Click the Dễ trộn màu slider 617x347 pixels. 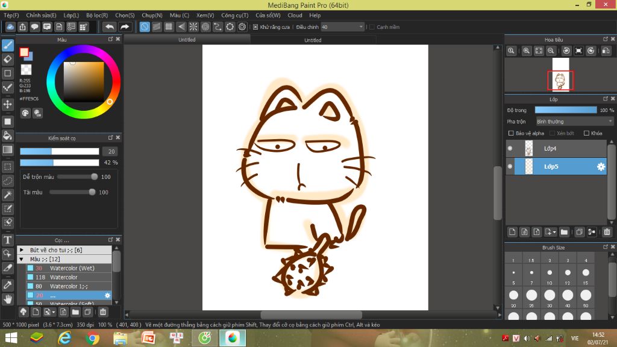(78, 177)
